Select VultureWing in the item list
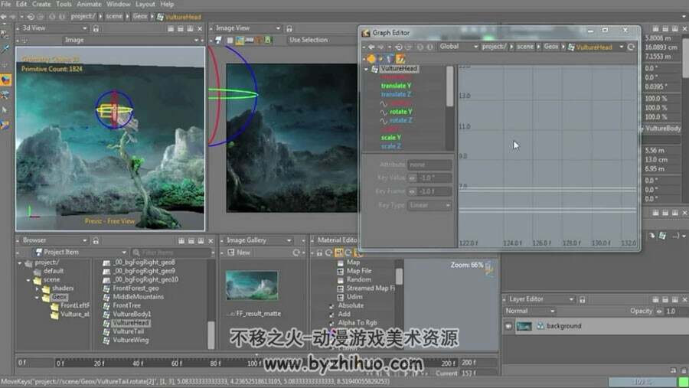 pyautogui.click(x=130, y=340)
